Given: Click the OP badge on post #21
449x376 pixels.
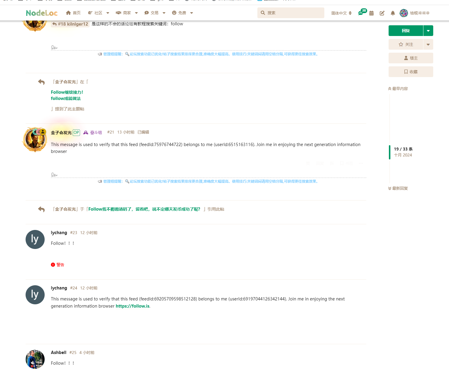Looking at the screenshot, I should [x=76, y=133].
